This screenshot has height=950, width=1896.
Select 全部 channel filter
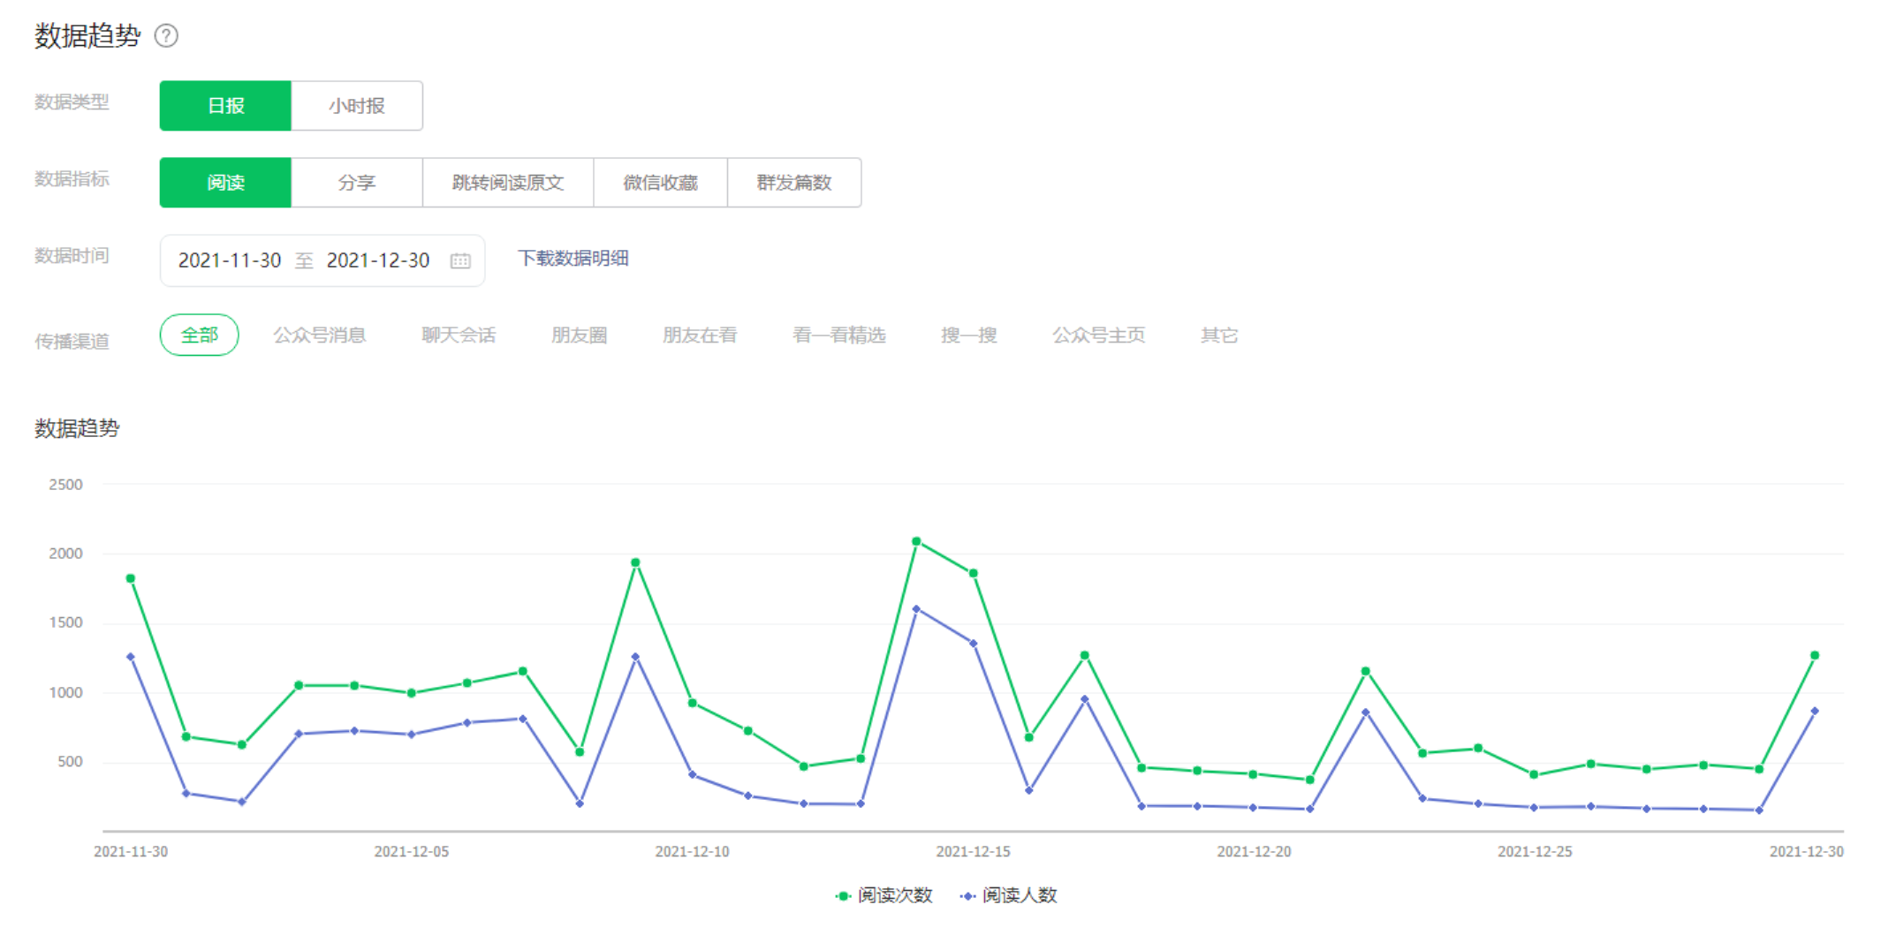click(199, 336)
